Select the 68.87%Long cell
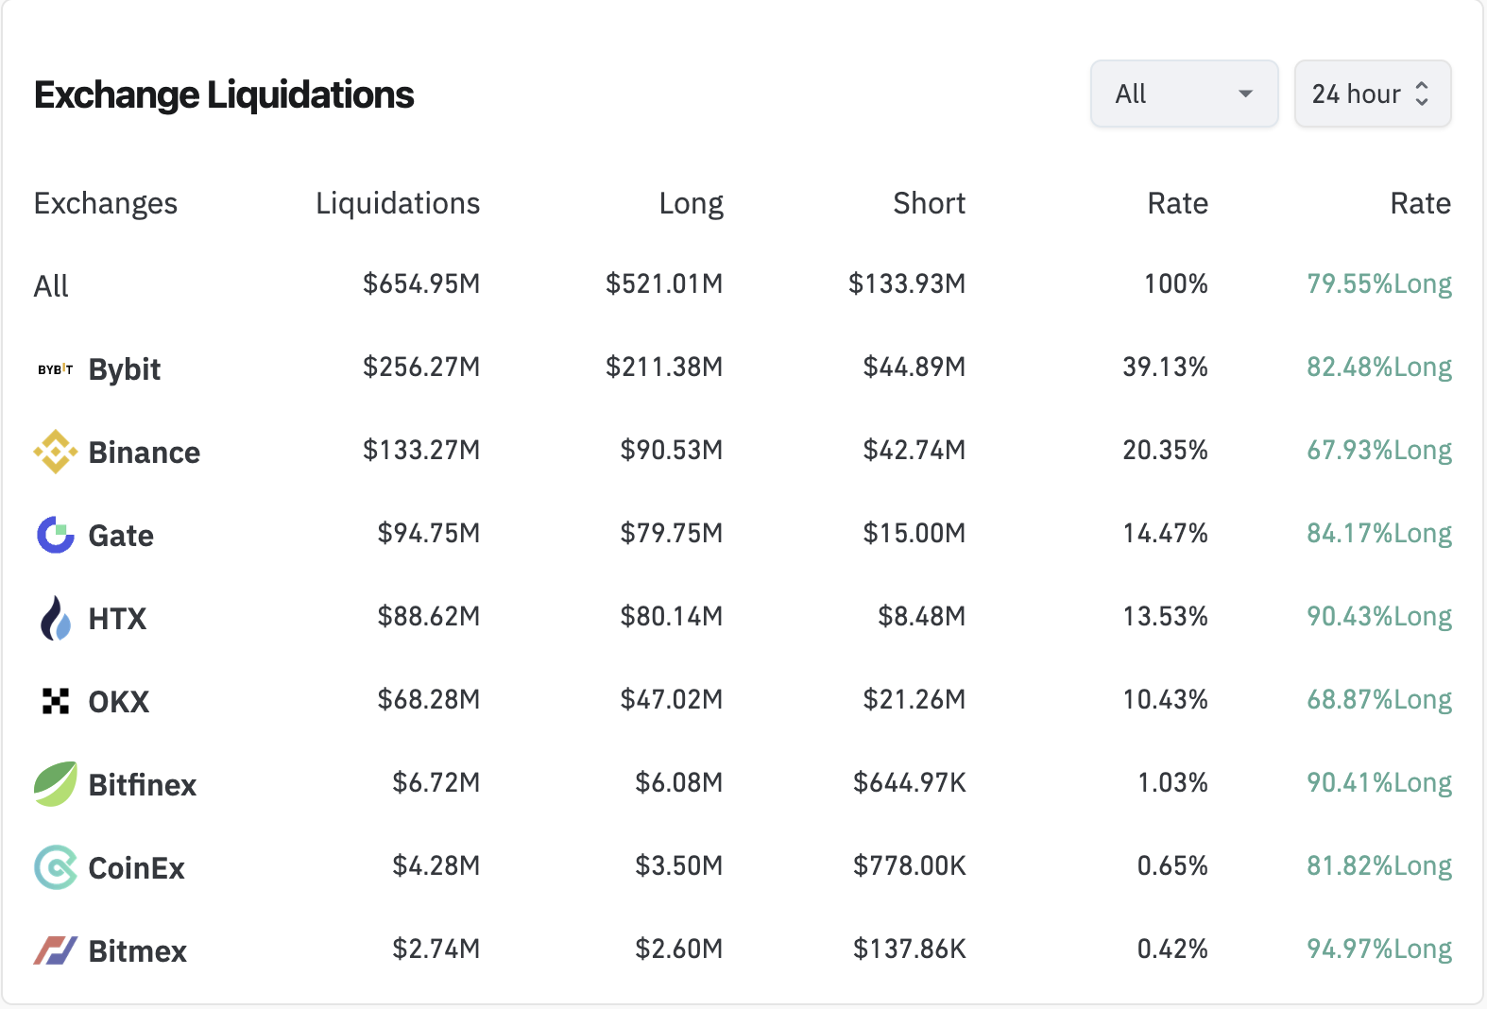1487x1009 pixels. (x=1379, y=699)
